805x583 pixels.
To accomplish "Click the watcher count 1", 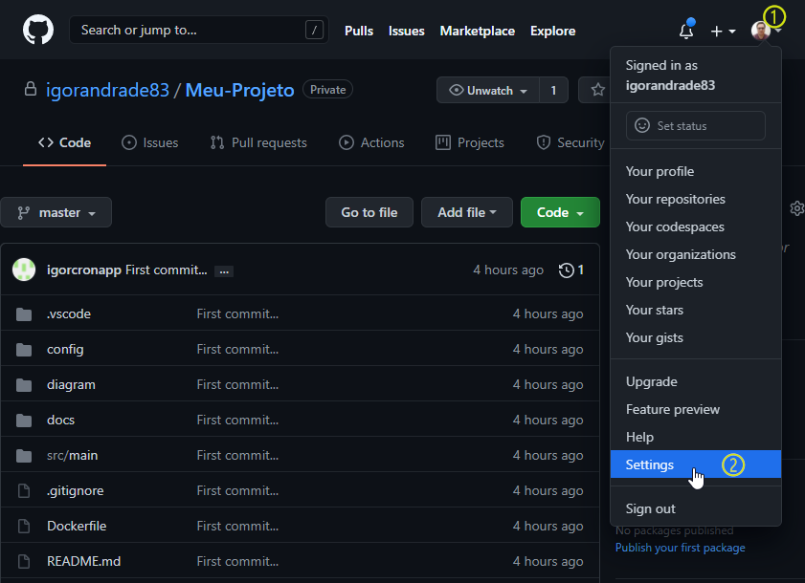I will 553,90.
